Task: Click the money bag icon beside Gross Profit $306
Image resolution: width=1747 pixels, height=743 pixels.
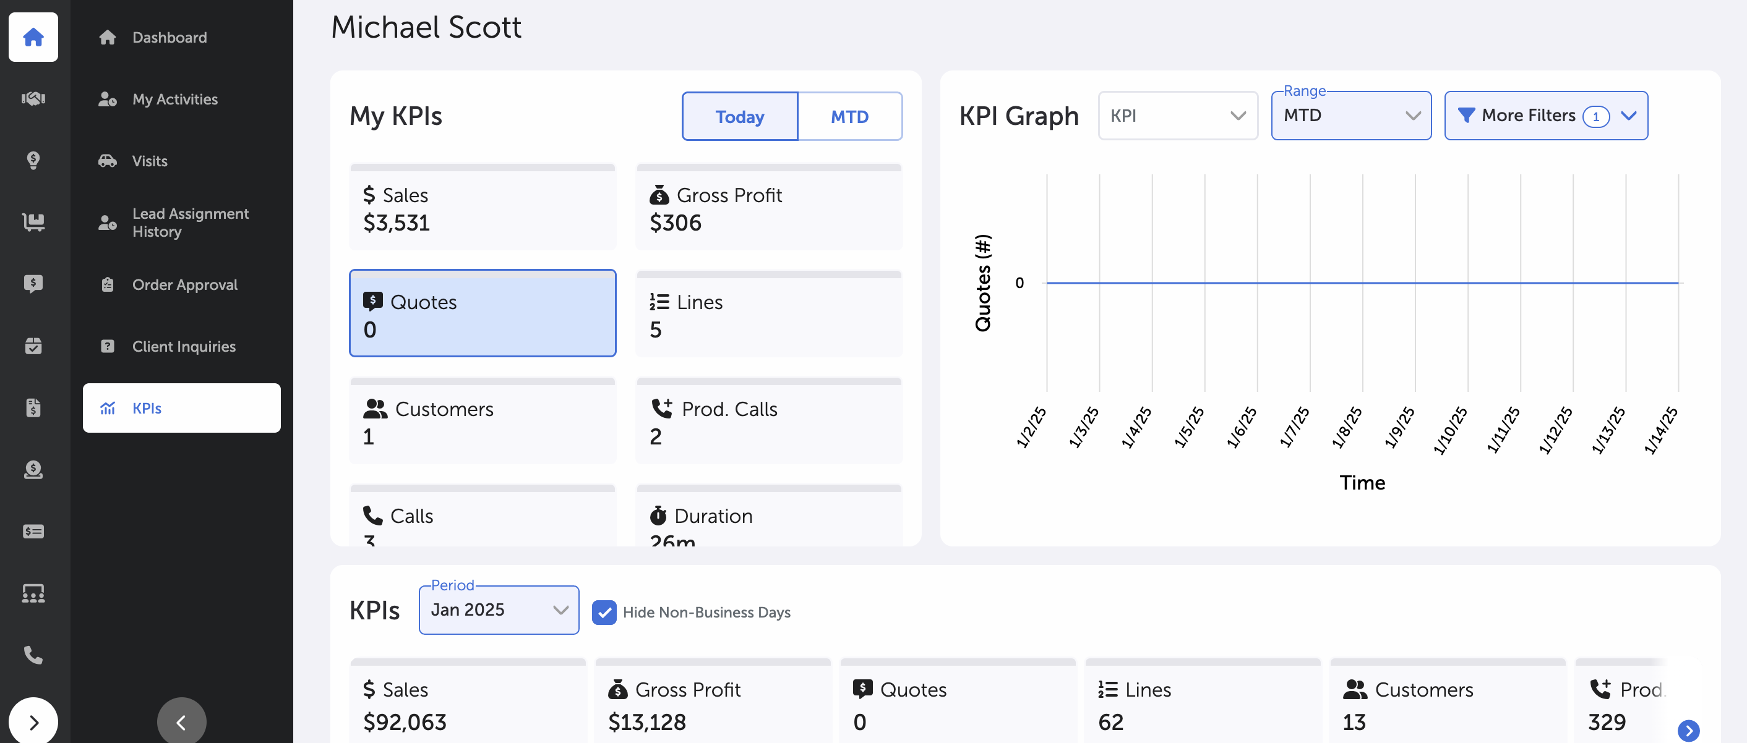Action: coord(658,195)
